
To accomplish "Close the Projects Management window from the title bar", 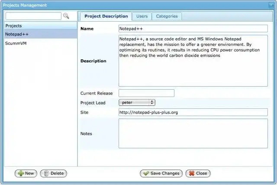I will pyautogui.click(x=271, y=5).
